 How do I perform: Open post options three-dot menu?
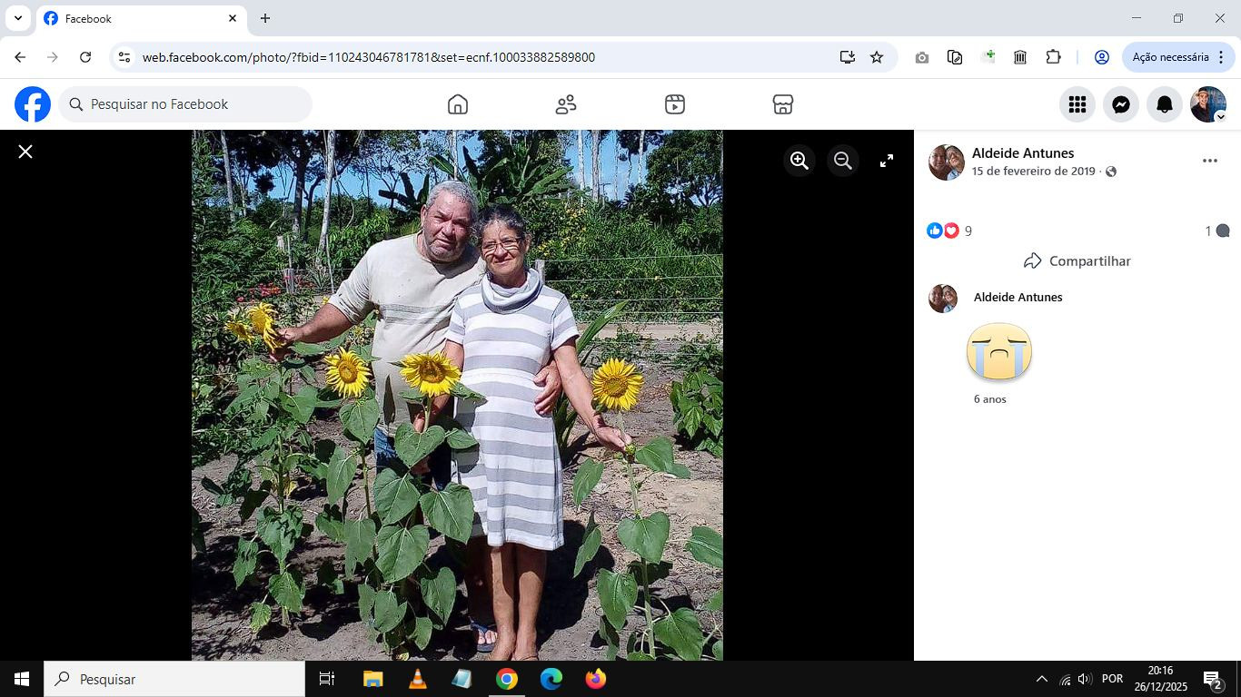tap(1209, 161)
